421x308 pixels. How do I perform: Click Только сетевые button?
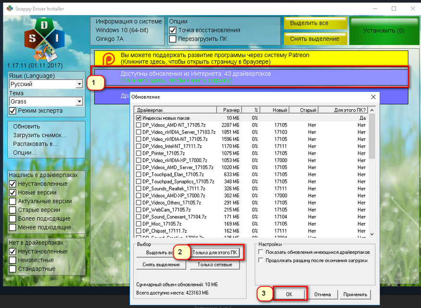(215, 264)
